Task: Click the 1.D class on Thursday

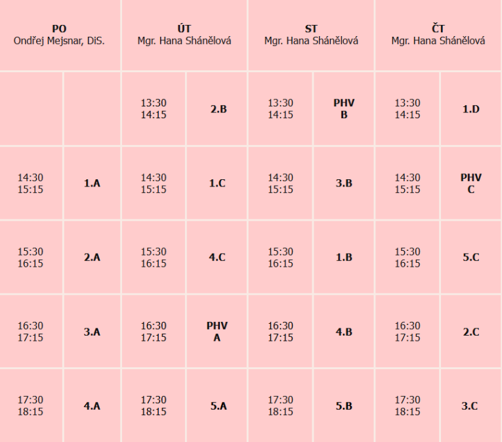Action: 471,109
